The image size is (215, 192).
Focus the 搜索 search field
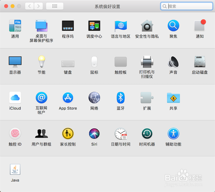(186, 6)
